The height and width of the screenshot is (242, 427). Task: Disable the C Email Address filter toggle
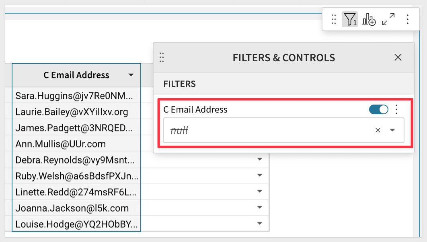[378, 109]
